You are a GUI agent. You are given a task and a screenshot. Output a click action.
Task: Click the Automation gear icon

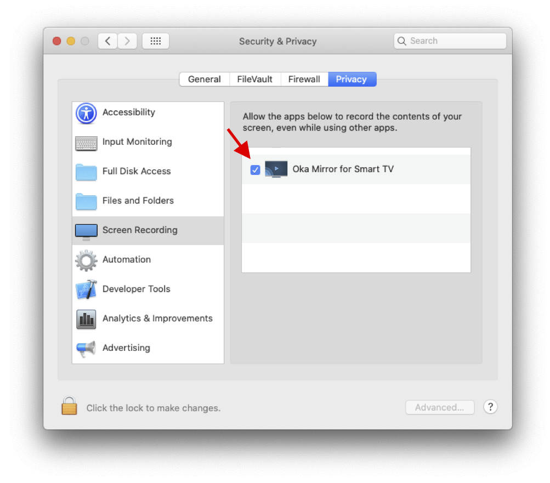pos(86,260)
